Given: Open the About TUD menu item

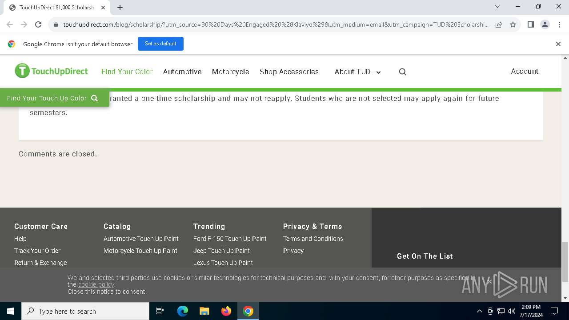Looking at the screenshot, I should (353, 72).
